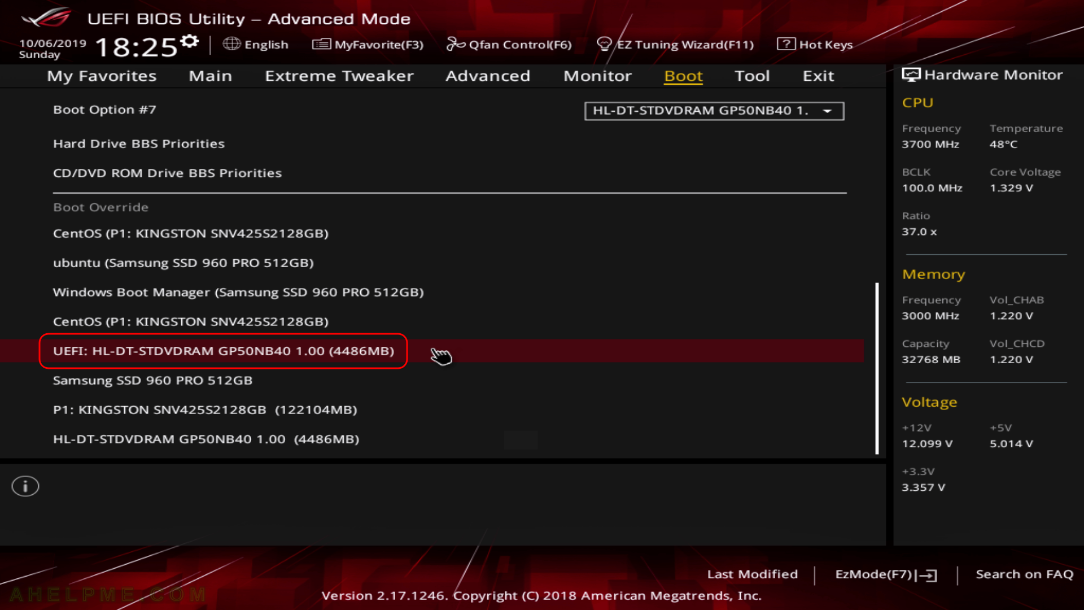Open the Exit tab
1084x610 pixels.
point(818,76)
